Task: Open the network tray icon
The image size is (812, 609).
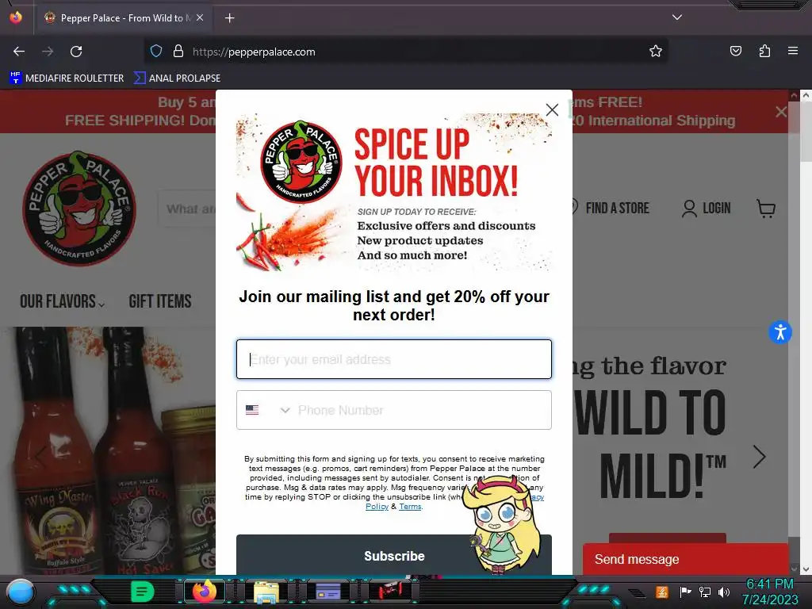Action: [x=705, y=592]
